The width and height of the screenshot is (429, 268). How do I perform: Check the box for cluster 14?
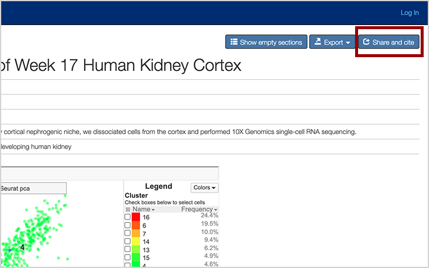pos(128,241)
